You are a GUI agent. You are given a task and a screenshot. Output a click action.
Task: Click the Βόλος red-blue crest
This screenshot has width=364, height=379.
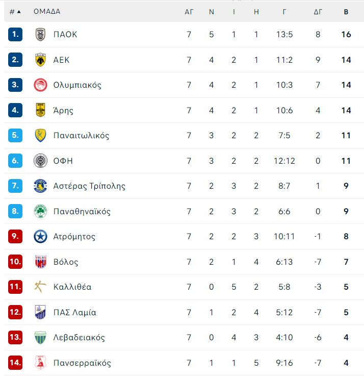click(x=40, y=262)
